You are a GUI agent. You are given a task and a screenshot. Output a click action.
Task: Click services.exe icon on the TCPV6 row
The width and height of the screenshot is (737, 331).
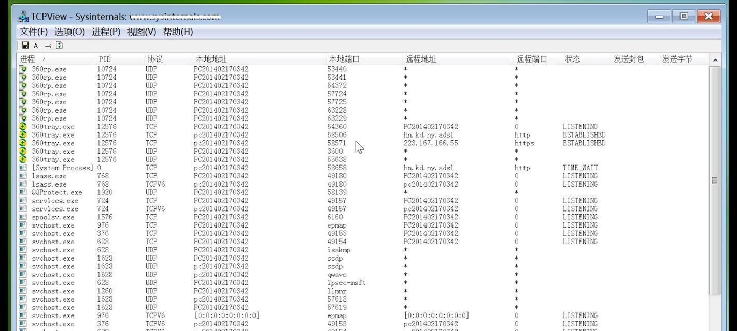pyautogui.click(x=23, y=209)
